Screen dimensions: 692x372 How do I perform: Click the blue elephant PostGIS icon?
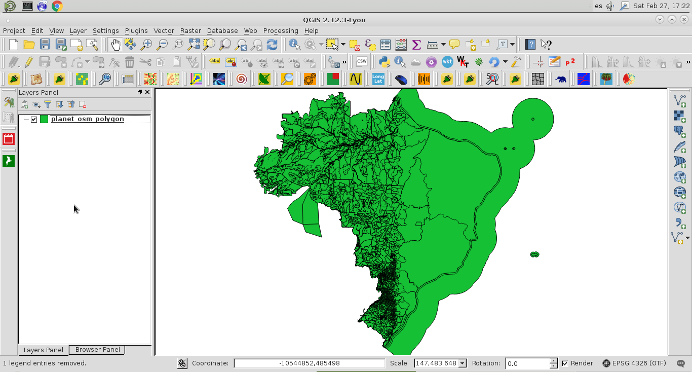[561, 79]
